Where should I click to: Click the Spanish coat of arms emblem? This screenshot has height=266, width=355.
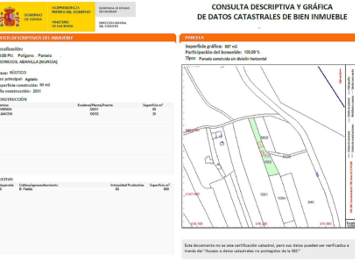pos(9,16)
